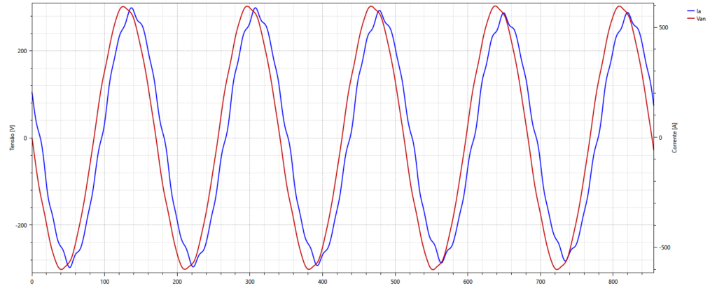Viewport: 717px width, 295px height.
Task: Click the 0 tick on the horizontal axis
Action: (32, 282)
